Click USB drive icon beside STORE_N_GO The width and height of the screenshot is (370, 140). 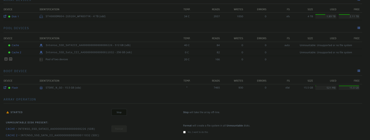click(41, 88)
